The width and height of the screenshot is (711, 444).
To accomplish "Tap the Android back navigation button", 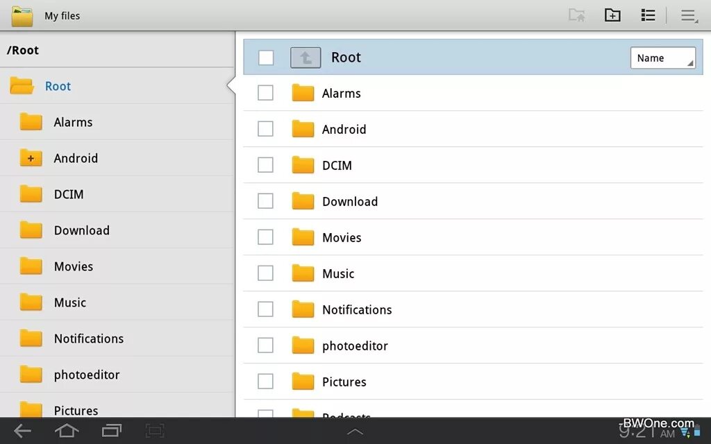I will point(22,431).
